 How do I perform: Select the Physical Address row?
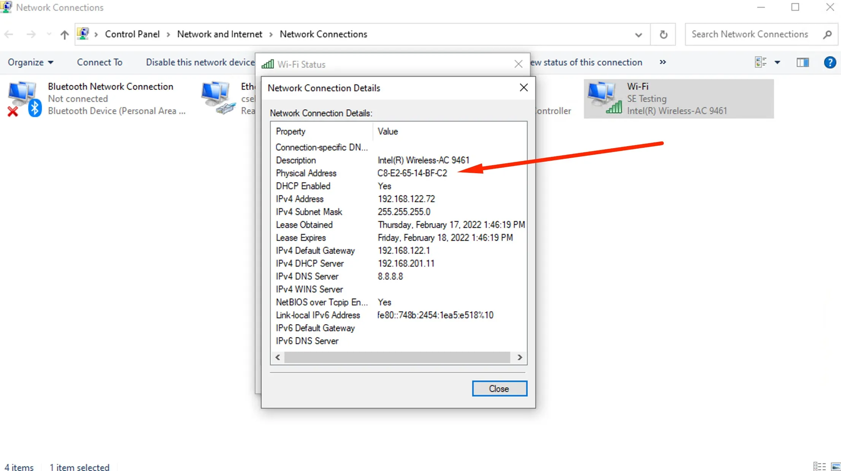398,173
